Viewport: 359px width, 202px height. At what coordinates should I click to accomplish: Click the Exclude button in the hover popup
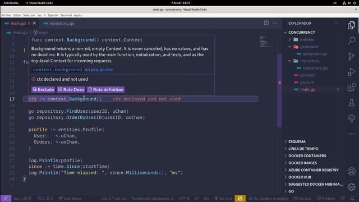coord(43,90)
